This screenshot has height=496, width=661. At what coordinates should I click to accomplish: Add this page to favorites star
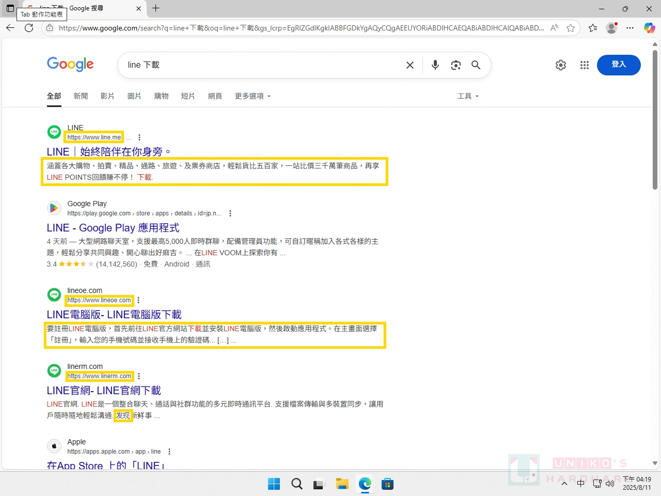(571, 28)
